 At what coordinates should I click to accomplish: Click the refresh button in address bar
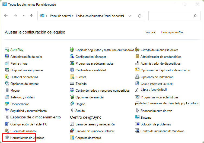[140, 16]
